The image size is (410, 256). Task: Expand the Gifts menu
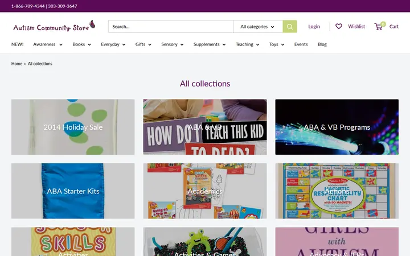click(x=143, y=44)
